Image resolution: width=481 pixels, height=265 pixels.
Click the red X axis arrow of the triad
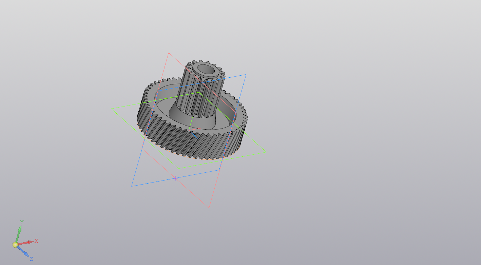click(x=26, y=243)
